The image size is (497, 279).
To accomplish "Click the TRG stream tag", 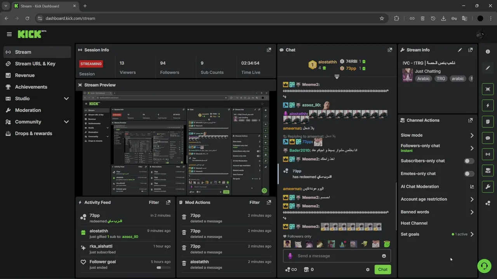I will [441, 79].
